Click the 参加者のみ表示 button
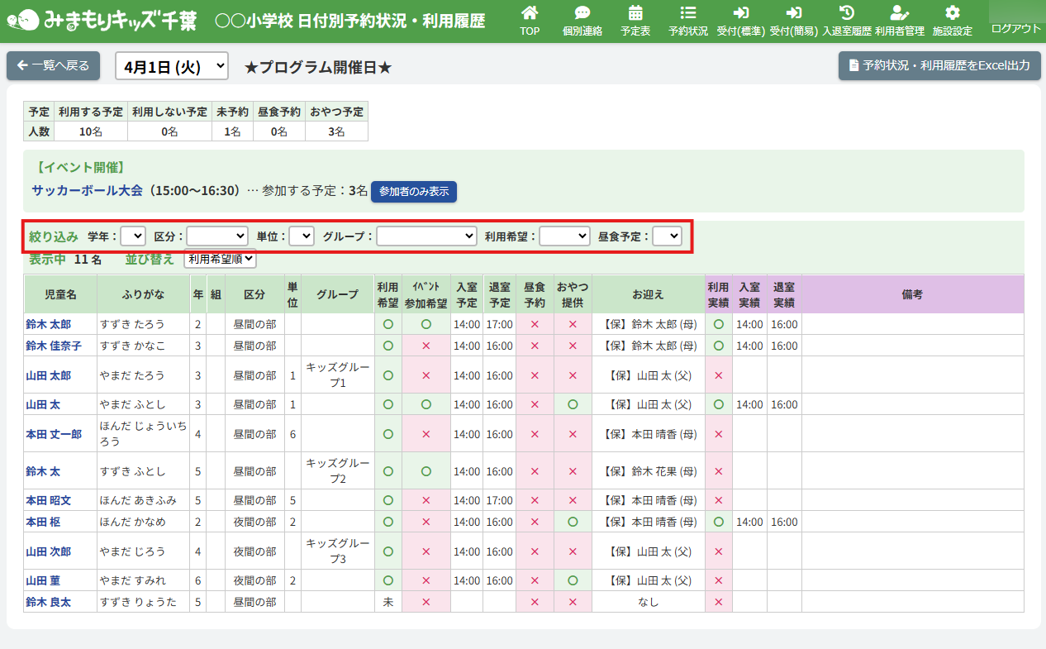Viewport: 1046px width, 649px height. click(x=413, y=191)
